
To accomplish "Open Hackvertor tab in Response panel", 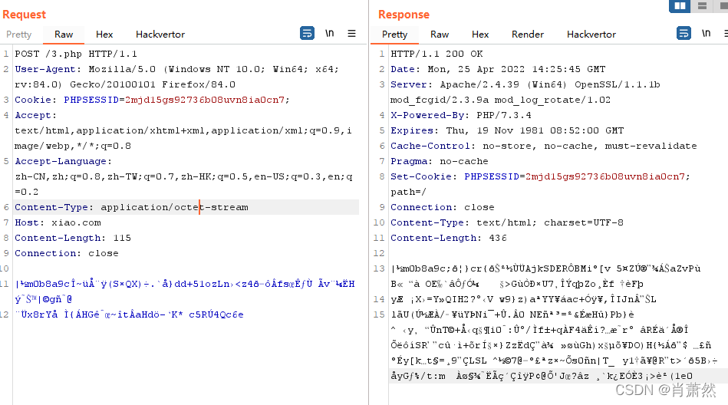I will [591, 35].
